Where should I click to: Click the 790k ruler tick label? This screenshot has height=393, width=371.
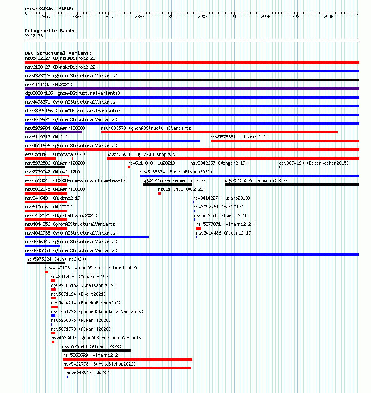(x=203, y=17)
